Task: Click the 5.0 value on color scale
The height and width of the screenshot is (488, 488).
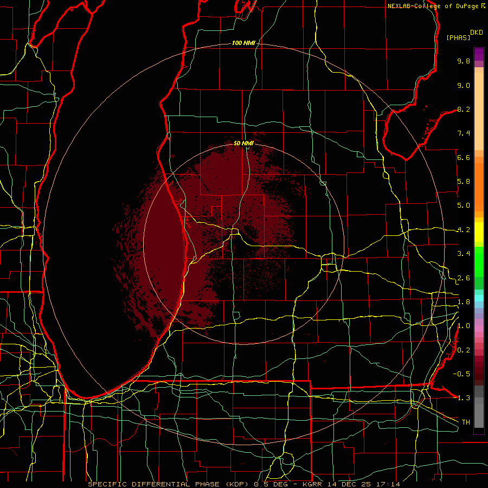Action: tap(464, 206)
